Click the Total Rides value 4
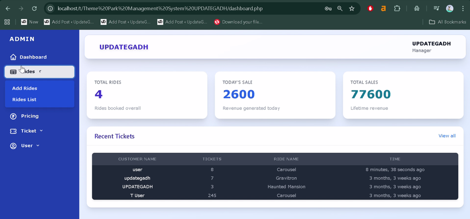This screenshot has width=470, height=219. tap(99, 94)
